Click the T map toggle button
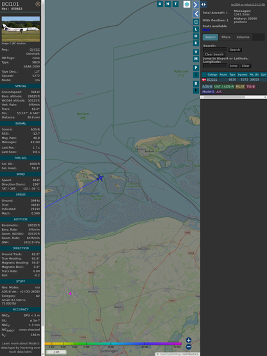 (x=175, y=4)
